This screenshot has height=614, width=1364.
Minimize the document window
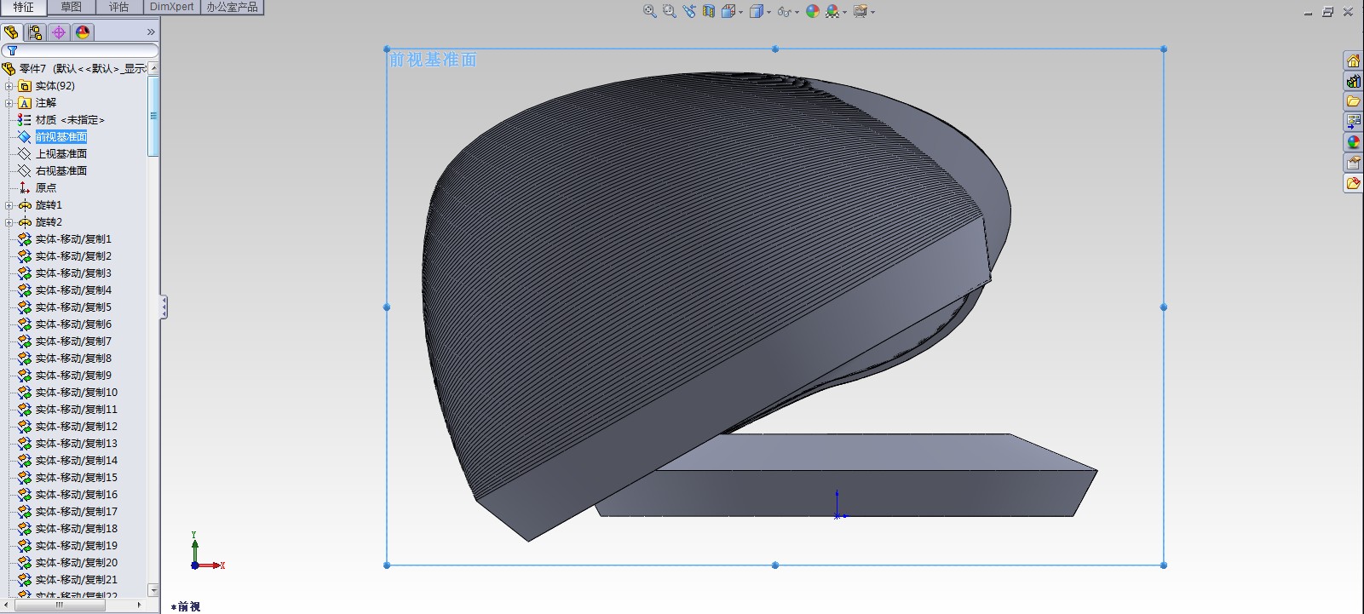click(1309, 12)
